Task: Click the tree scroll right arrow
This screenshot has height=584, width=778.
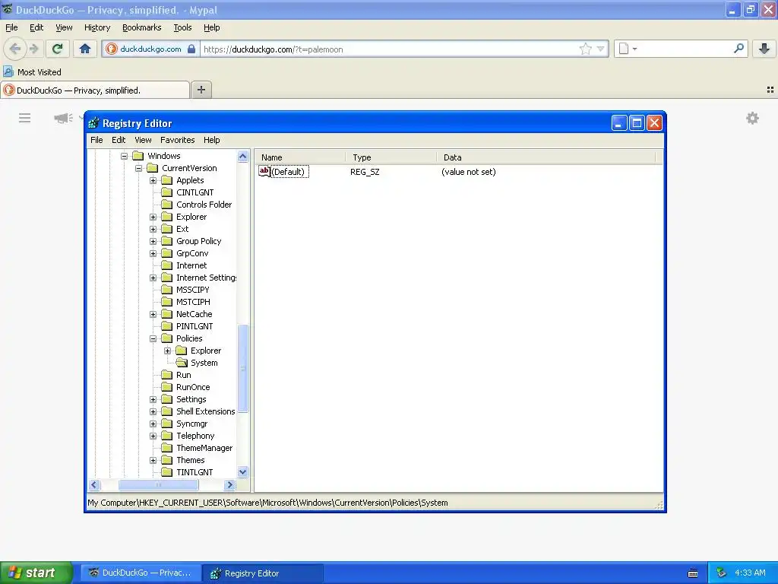Action: (229, 484)
